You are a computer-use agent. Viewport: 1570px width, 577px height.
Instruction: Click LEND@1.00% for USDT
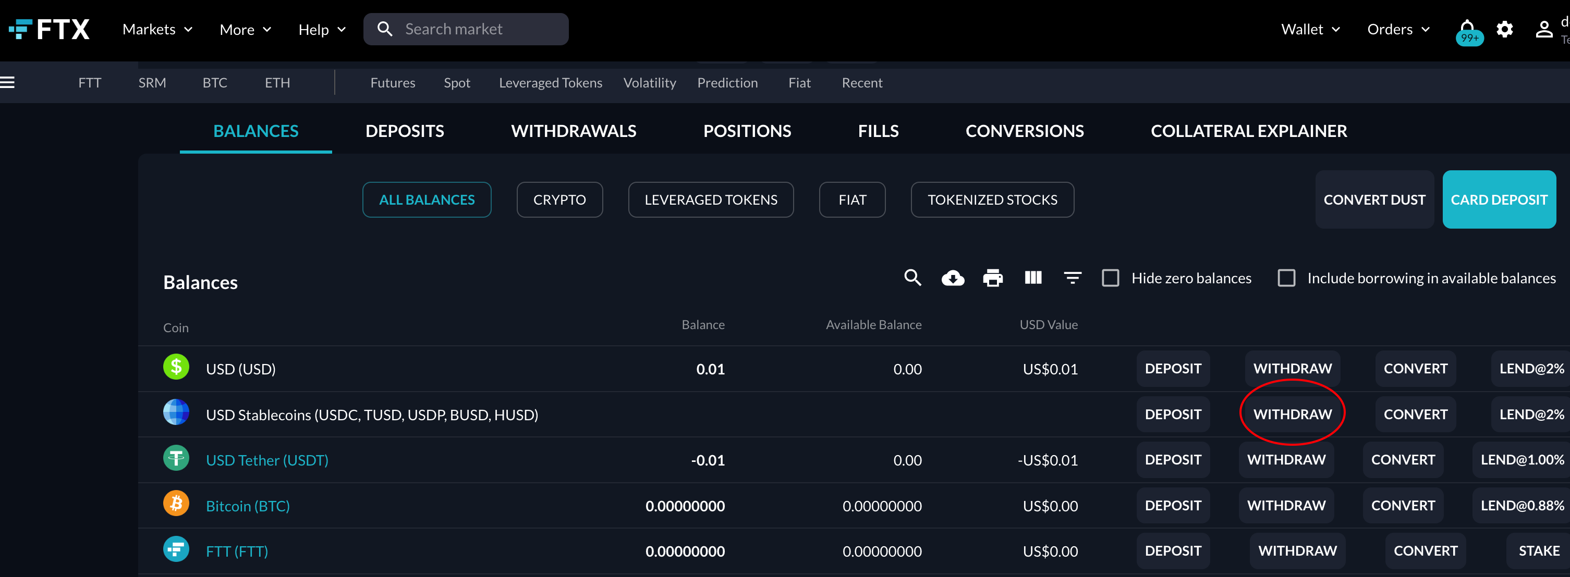coord(1522,459)
